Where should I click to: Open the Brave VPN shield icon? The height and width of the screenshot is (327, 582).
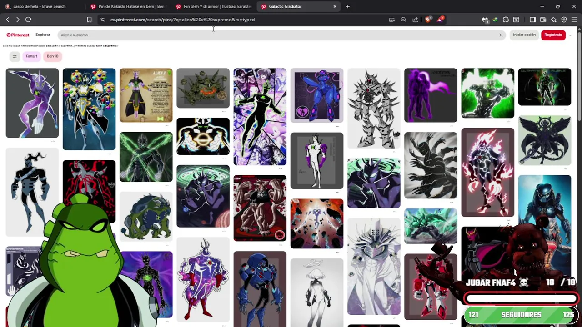click(564, 20)
